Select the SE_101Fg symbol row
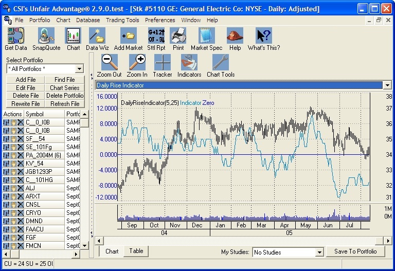The height and width of the screenshot is (271, 395). point(44,147)
